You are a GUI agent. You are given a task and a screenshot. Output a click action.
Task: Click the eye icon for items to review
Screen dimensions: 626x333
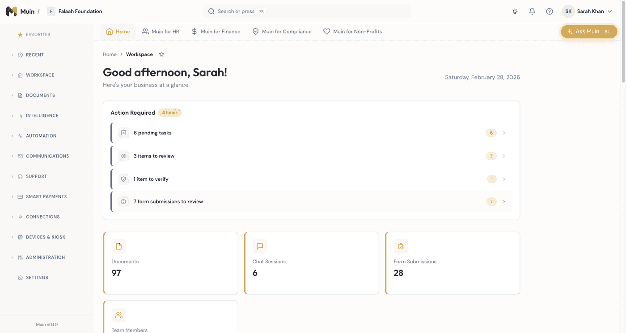[124, 156]
